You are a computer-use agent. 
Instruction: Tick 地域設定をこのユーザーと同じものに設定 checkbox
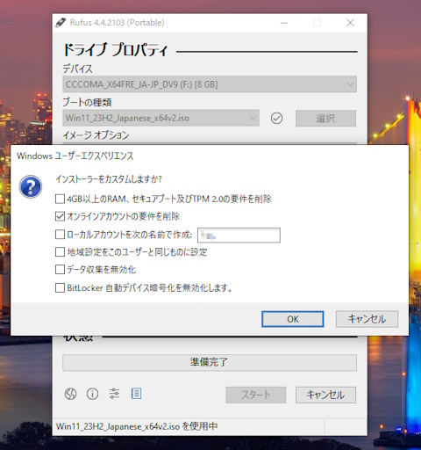[x=60, y=252]
